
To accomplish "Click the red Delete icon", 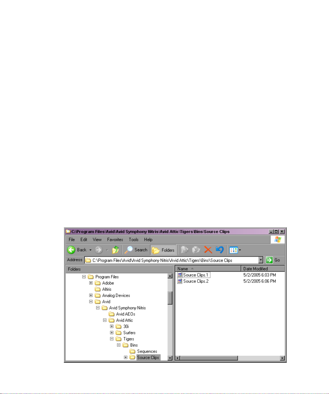I will 208,250.
